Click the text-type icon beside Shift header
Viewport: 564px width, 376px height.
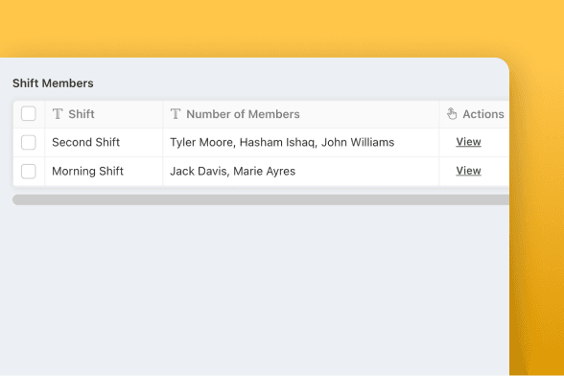(x=58, y=114)
